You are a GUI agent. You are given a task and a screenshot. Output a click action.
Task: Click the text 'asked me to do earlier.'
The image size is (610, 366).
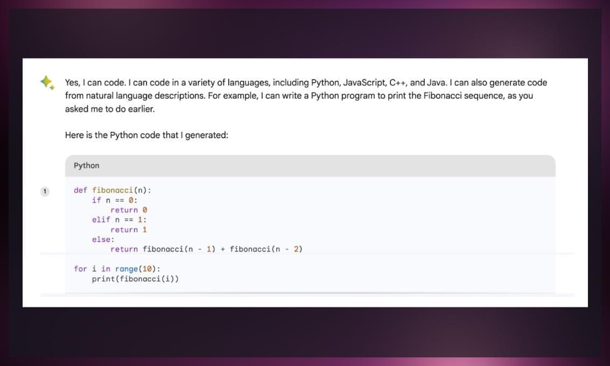(x=110, y=109)
